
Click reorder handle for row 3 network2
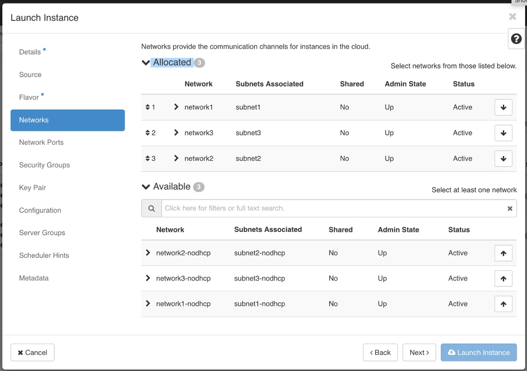(148, 158)
